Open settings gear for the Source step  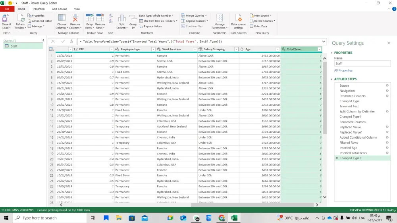click(387, 86)
